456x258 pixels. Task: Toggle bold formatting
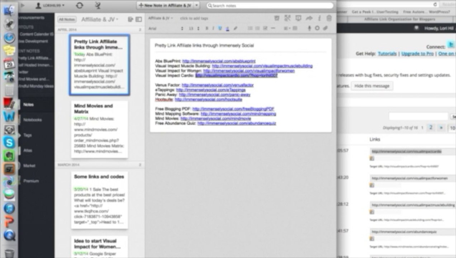pyautogui.click(x=207, y=28)
